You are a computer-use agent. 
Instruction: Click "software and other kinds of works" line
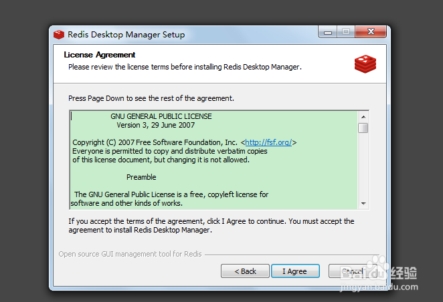point(126,203)
